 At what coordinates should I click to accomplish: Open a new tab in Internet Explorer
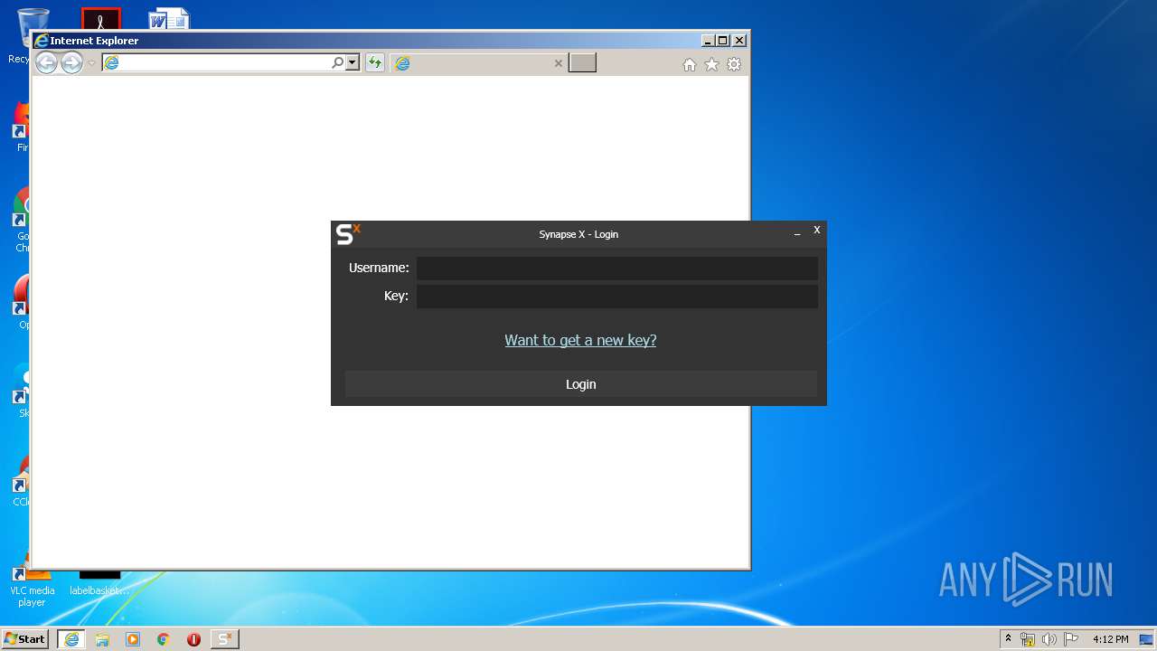pos(582,62)
